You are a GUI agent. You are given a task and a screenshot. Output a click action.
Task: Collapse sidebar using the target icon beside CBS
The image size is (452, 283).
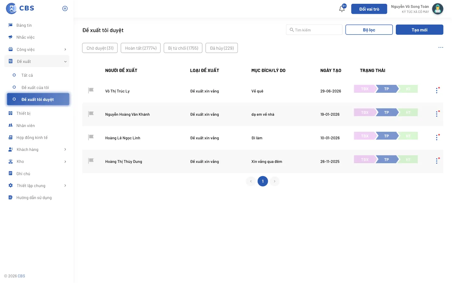[65, 8]
